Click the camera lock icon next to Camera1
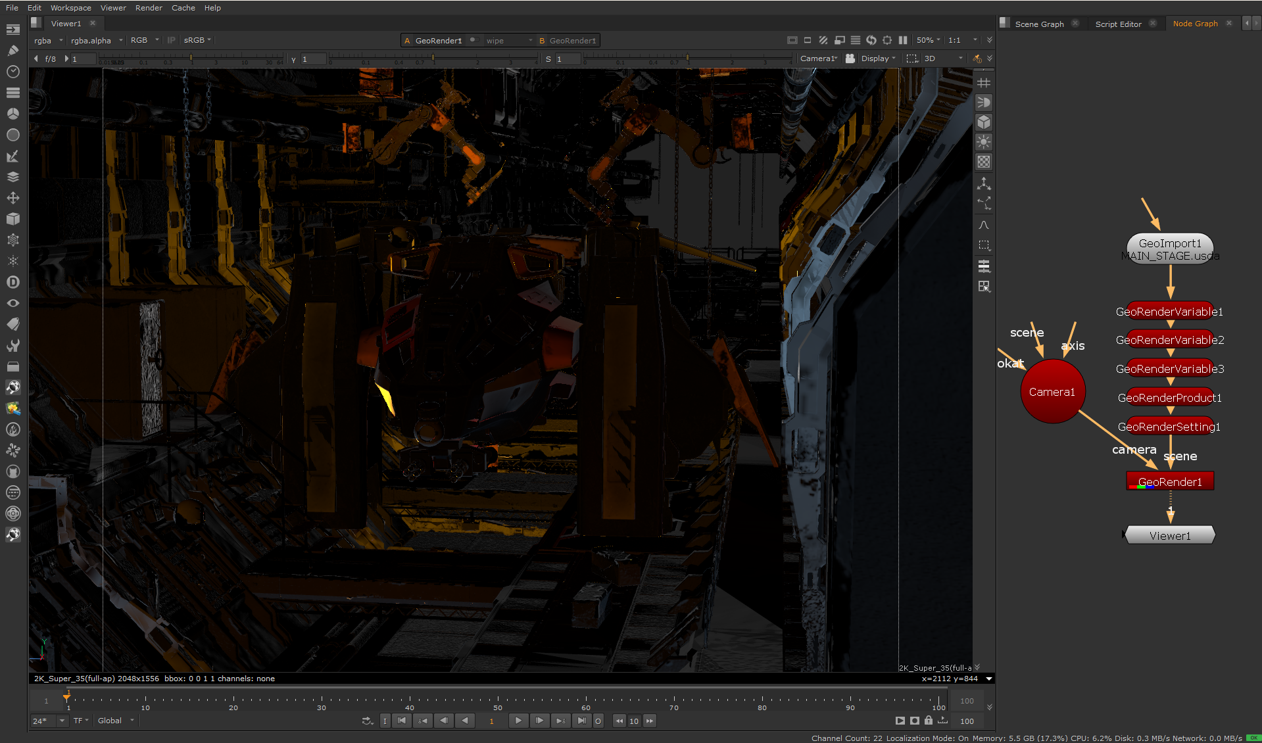 [850, 59]
